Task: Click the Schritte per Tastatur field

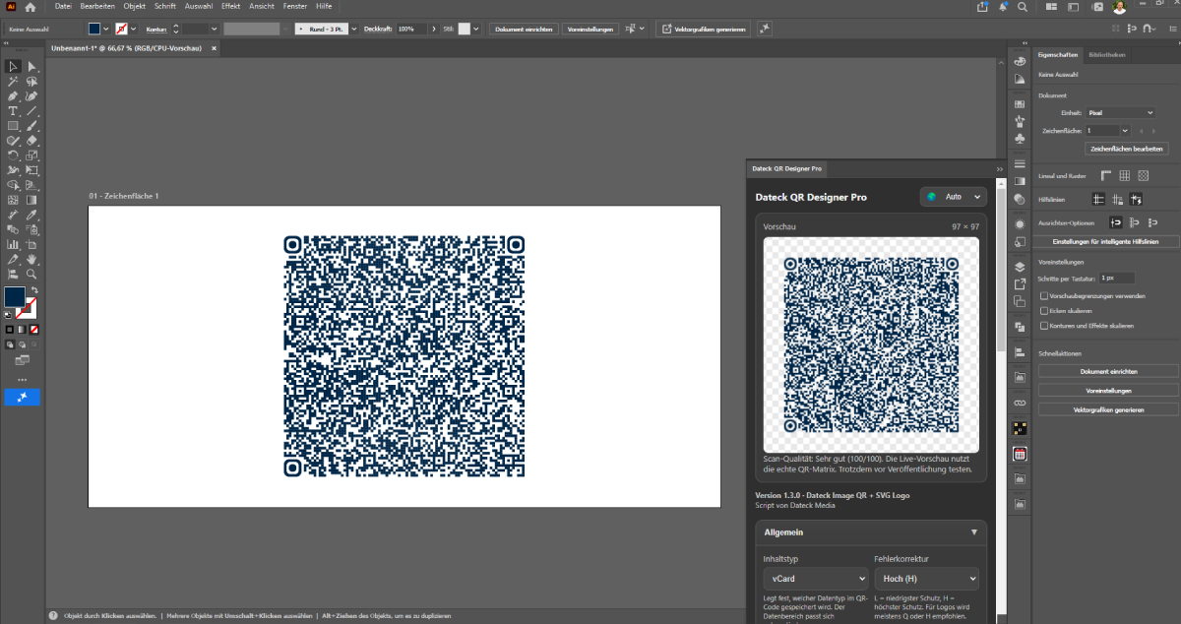Action: click(x=1117, y=279)
